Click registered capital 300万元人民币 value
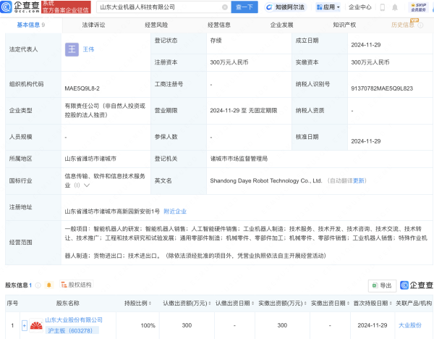This screenshot has height=339, width=434. tap(229, 62)
